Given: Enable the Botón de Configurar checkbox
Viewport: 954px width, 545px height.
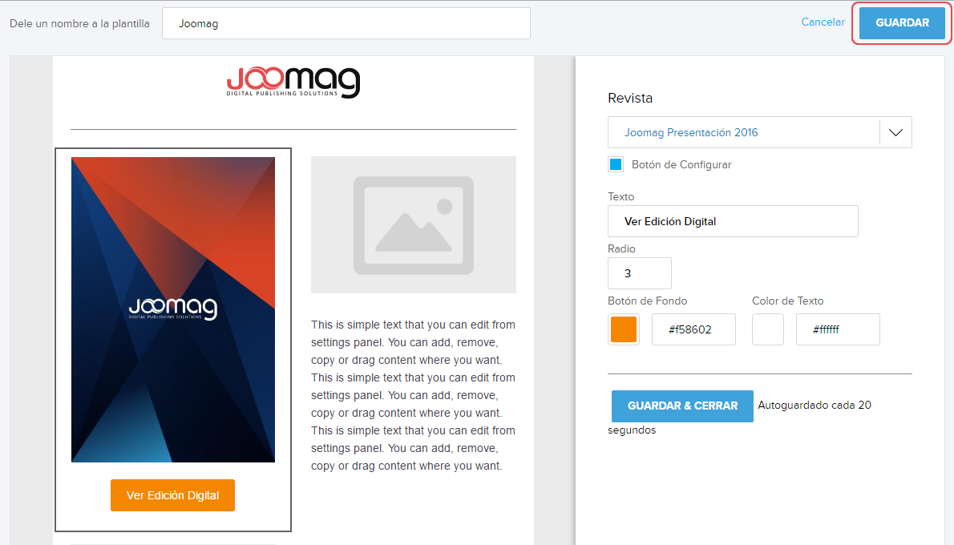Looking at the screenshot, I should [x=616, y=164].
